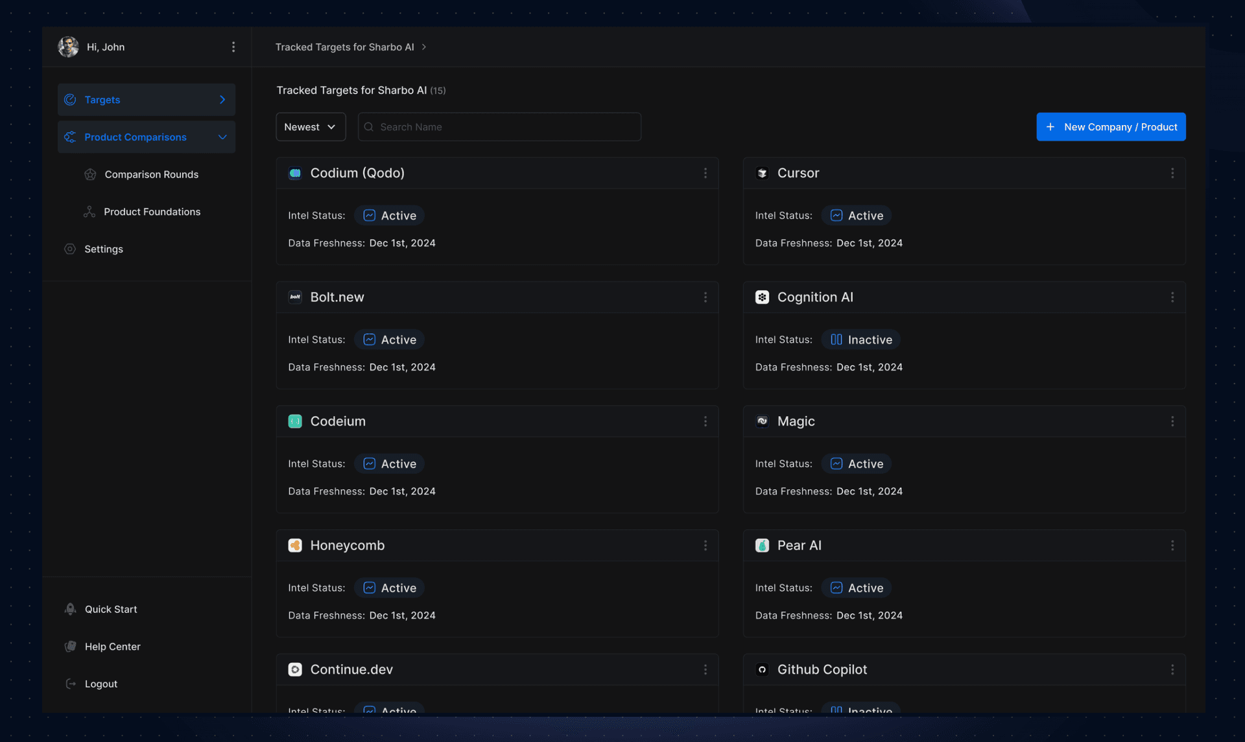This screenshot has width=1245, height=742.
Task: Open options menu for Cursor card
Action: point(1172,173)
